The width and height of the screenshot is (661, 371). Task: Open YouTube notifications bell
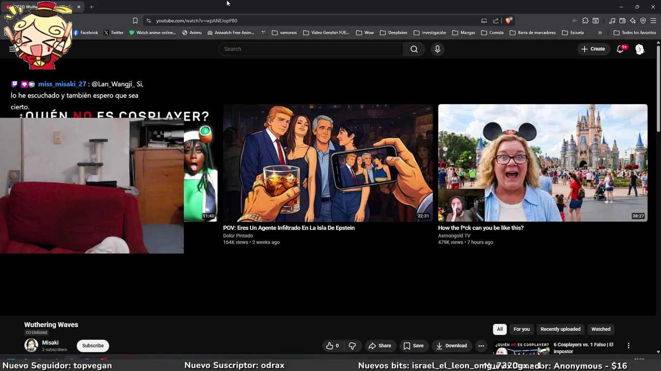click(621, 49)
